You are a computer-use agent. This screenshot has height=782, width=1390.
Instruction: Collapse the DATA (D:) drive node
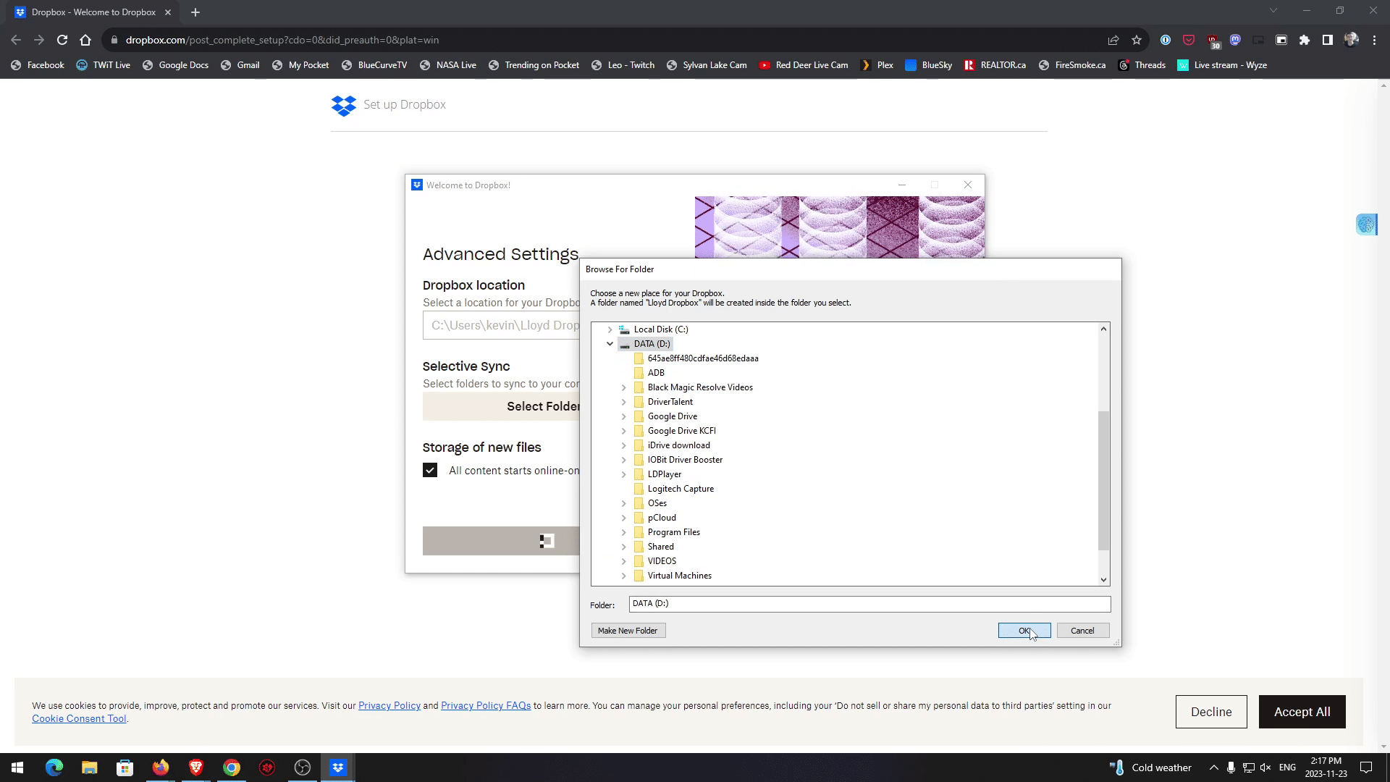610,344
